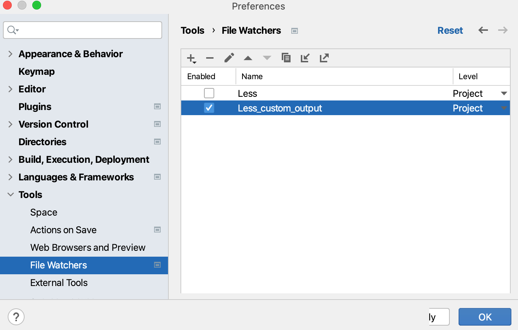Export file watchers
Image resolution: width=518 pixels, height=330 pixels.
[x=324, y=58]
